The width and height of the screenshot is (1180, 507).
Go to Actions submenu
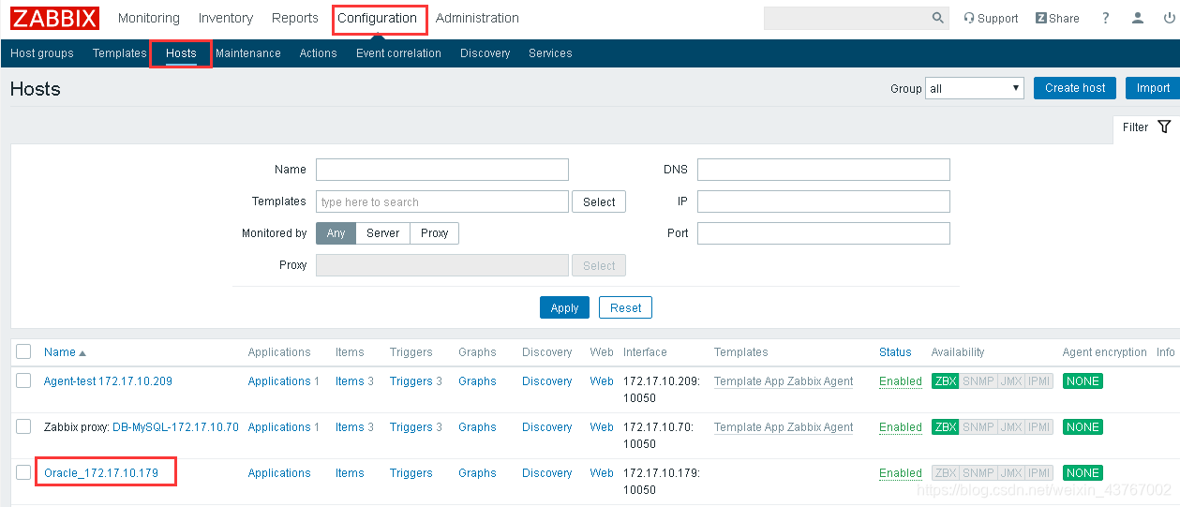coord(318,53)
